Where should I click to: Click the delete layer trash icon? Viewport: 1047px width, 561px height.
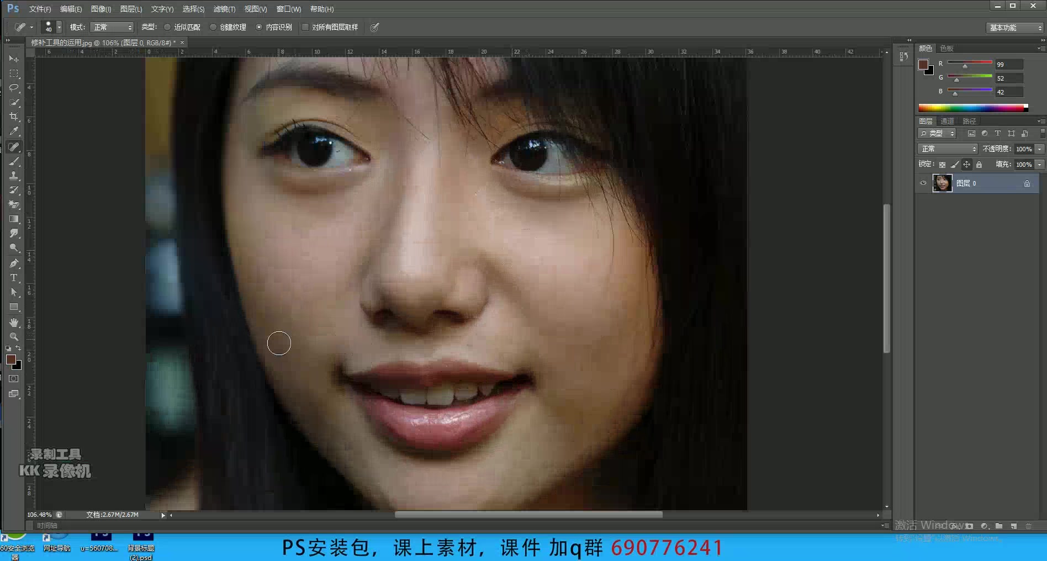click(x=1028, y=526)
